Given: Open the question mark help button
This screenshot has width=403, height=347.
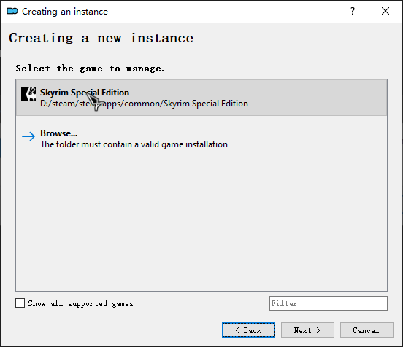Looking at the screenshot, I should coord(353,11).
